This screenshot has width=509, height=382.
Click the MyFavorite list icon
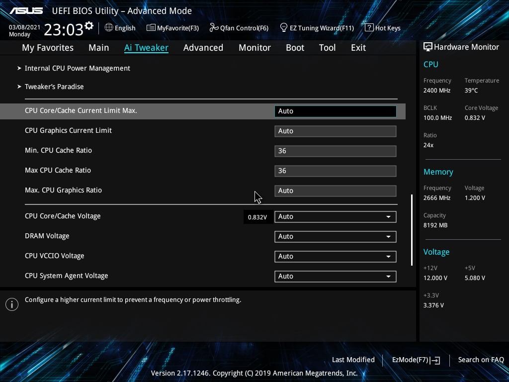tap(151, 28)
